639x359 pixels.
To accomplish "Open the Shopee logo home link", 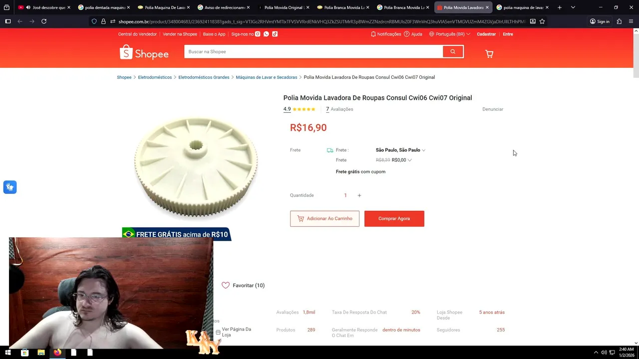I will pyautogui.click(x=144, y=52).
